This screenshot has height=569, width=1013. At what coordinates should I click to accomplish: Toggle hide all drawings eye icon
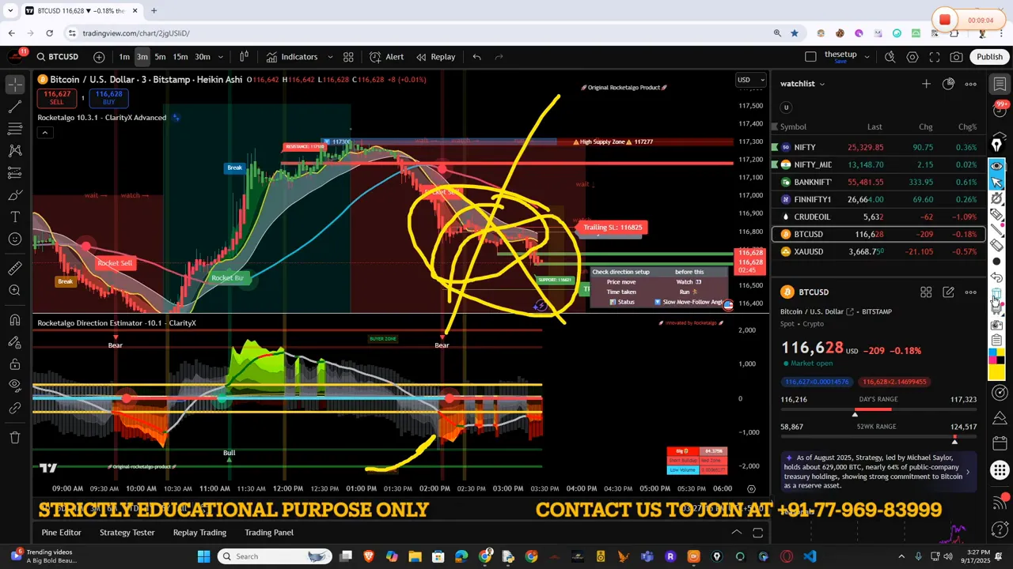[x=14, y=385]
